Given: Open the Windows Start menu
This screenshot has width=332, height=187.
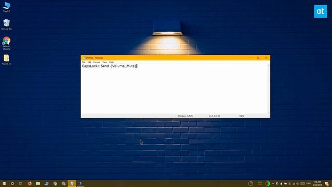Looking at the screenshot, I should click(x=4, y=183).
